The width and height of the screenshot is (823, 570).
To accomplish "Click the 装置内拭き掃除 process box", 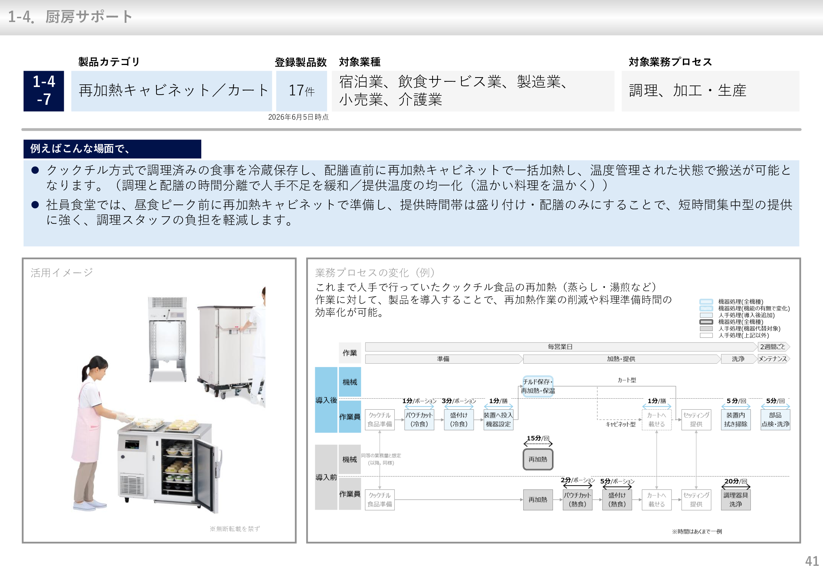I will coord(736,420).
